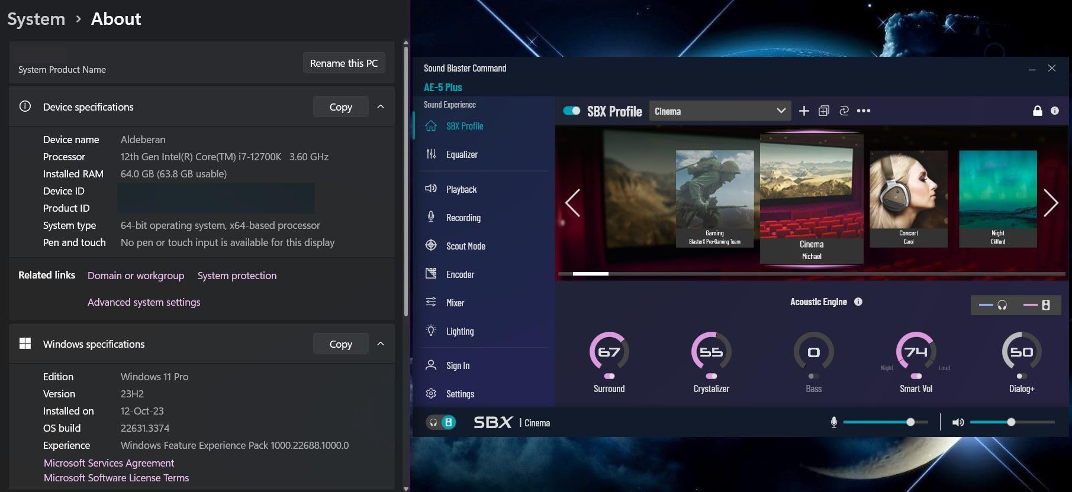Click the Rename this PC button
This screenshot has height=492, width=1072.
(344, 63)
